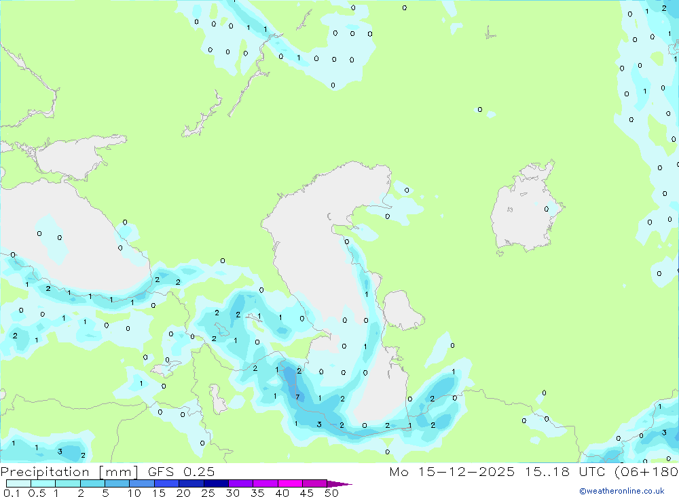679x497 pixels.
Task: Click the "Mo 15-12-2025" date text
Action: (452, 471)
